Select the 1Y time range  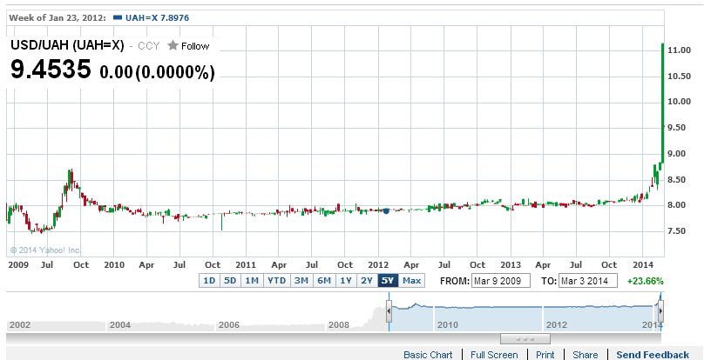(x=346, y=280)
